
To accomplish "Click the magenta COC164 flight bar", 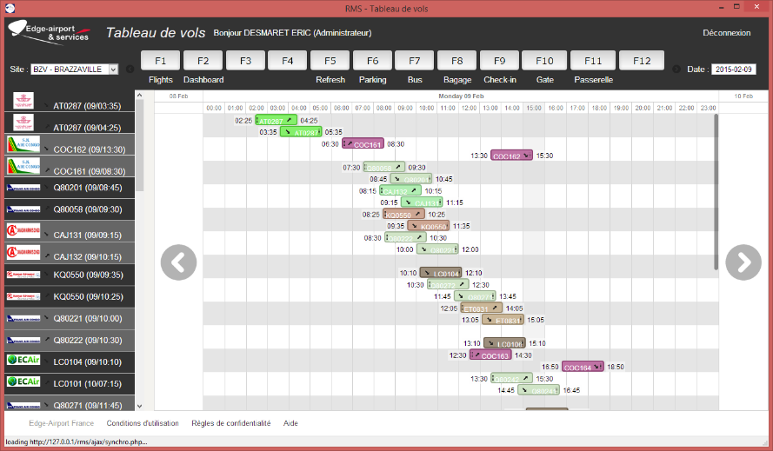I will point(583,368).
